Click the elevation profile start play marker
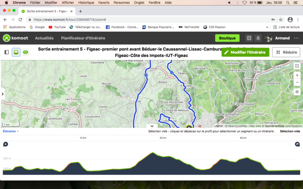 tap(6, 144)
